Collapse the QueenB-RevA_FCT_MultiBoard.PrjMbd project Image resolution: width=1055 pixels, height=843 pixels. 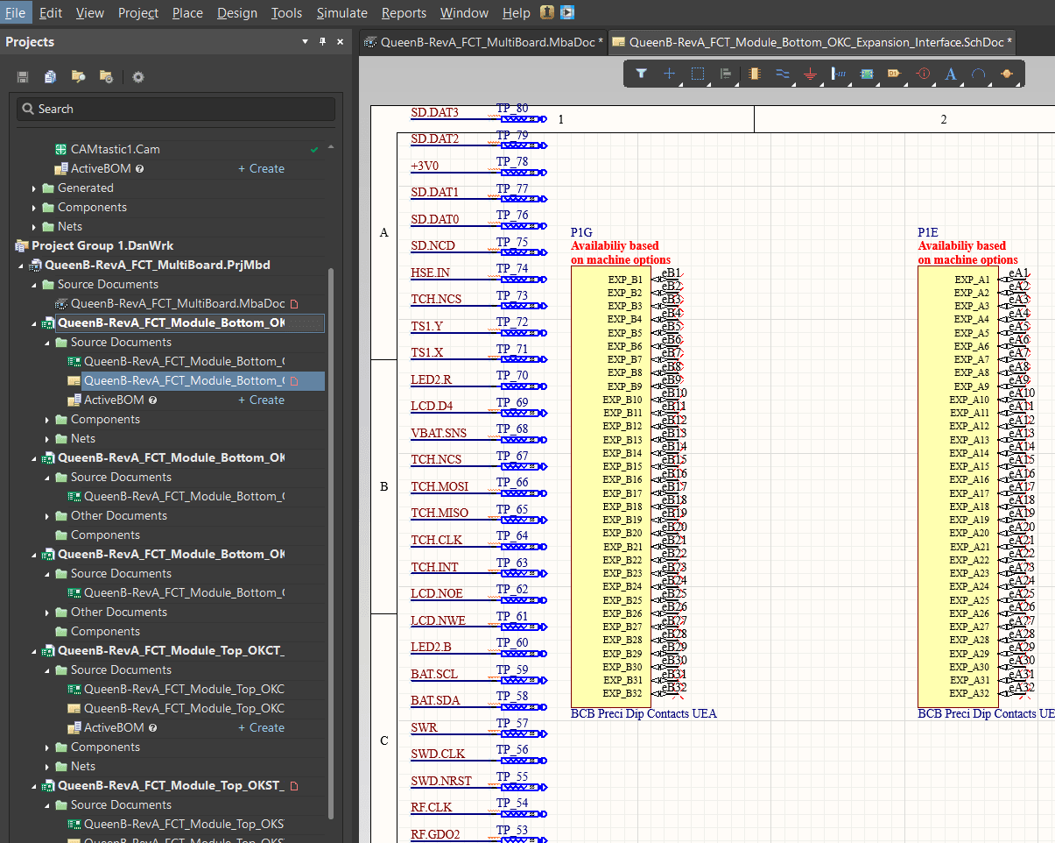point(21,265)
